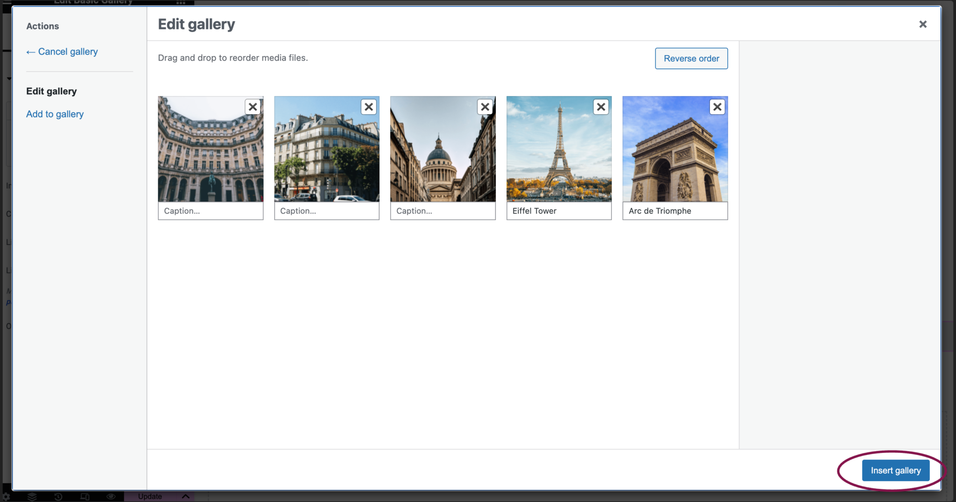Switch to Add to gallery
Viewport: 956px width, 502px height.
tap(55, 114)
